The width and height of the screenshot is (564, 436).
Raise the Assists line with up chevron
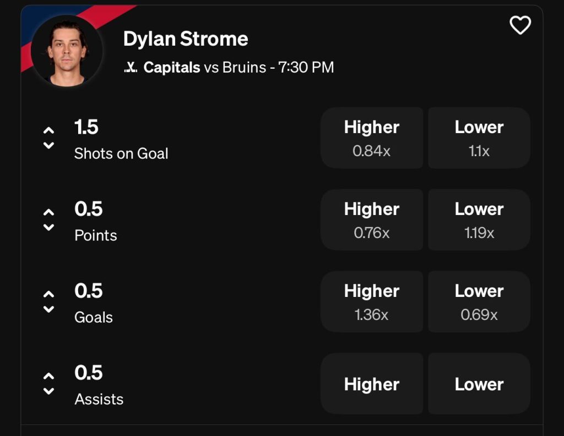pos(48,376)
